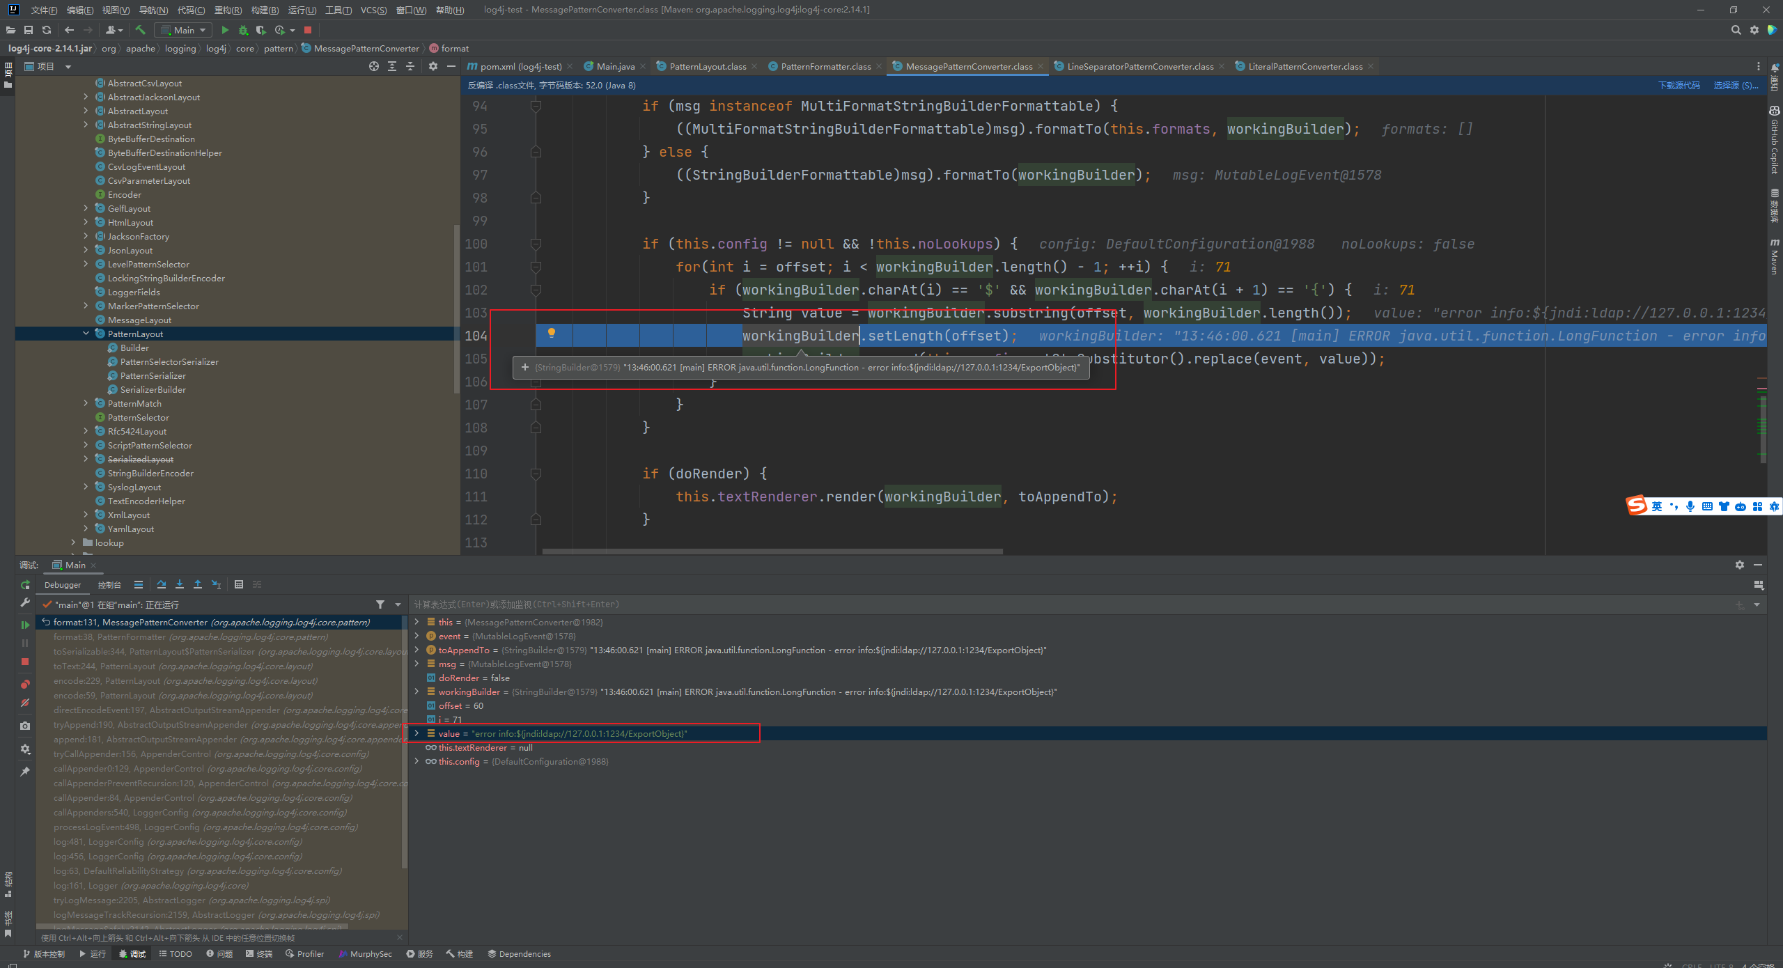The height and width of the screenshot is (968, 1783).
Task: Open the 版本控制 tool window
Action: [x=44, y=954]
